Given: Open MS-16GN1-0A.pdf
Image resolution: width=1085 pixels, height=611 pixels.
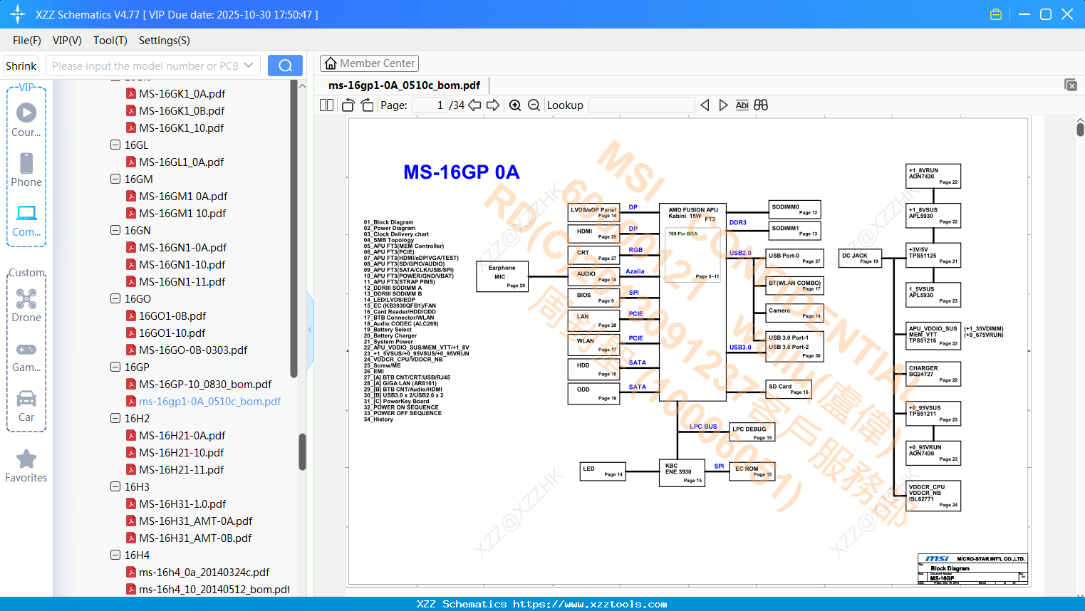Looking at the screenshot, I should point(182,247).
